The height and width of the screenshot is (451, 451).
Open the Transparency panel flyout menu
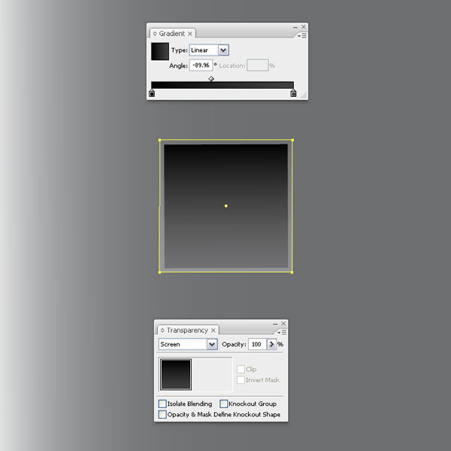[x=282, y=332]
